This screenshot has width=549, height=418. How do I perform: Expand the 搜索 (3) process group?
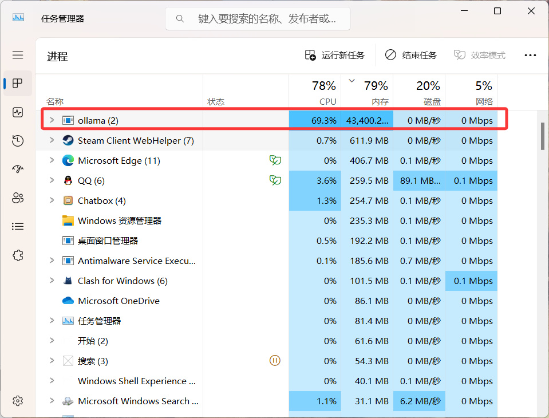[x=52, y=360]
